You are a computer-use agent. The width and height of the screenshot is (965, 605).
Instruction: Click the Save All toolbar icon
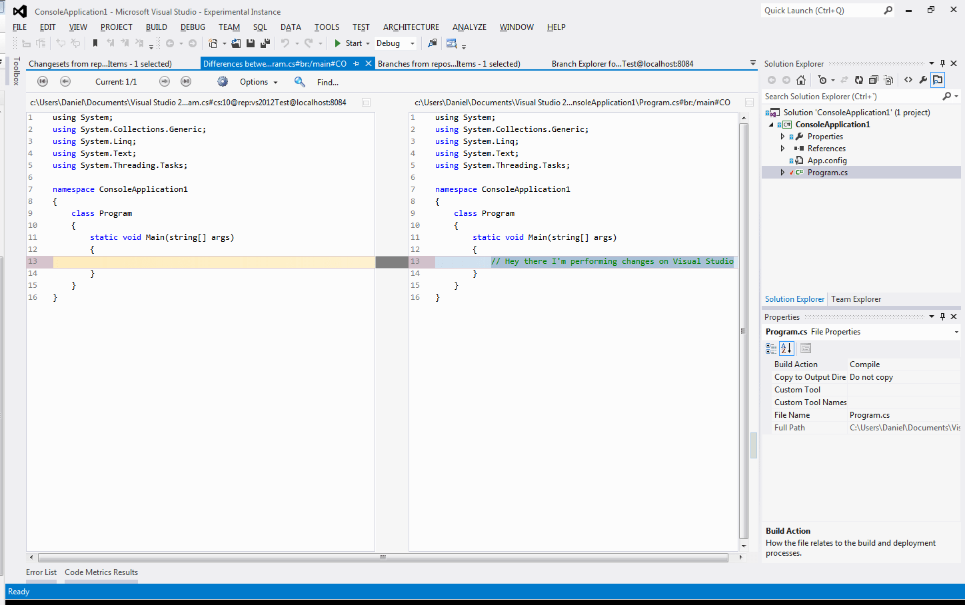(x=265, y=43)
